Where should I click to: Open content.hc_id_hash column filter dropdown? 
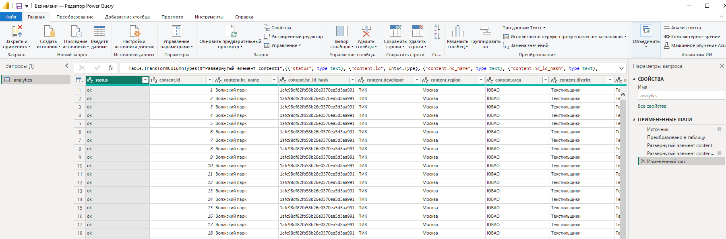point(352,80)
